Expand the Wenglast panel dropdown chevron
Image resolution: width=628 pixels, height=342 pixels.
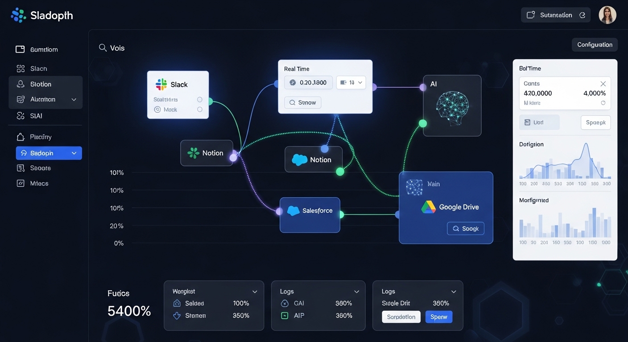point(255,292)
